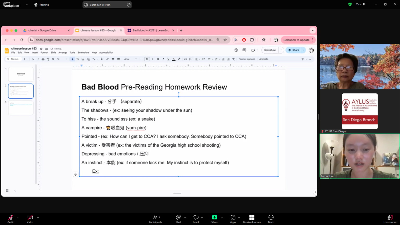Select the Text box tool
This screenshot has width=400, height=225.
click(78, 59)
